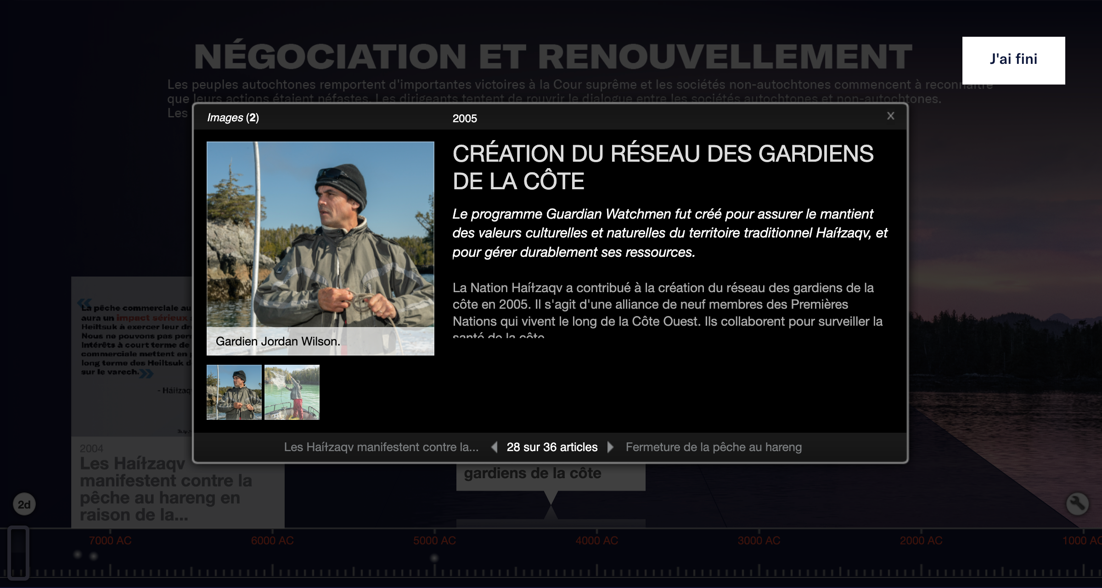Close the popup with the X icon

pyautogui.click(x=890, y=116)
